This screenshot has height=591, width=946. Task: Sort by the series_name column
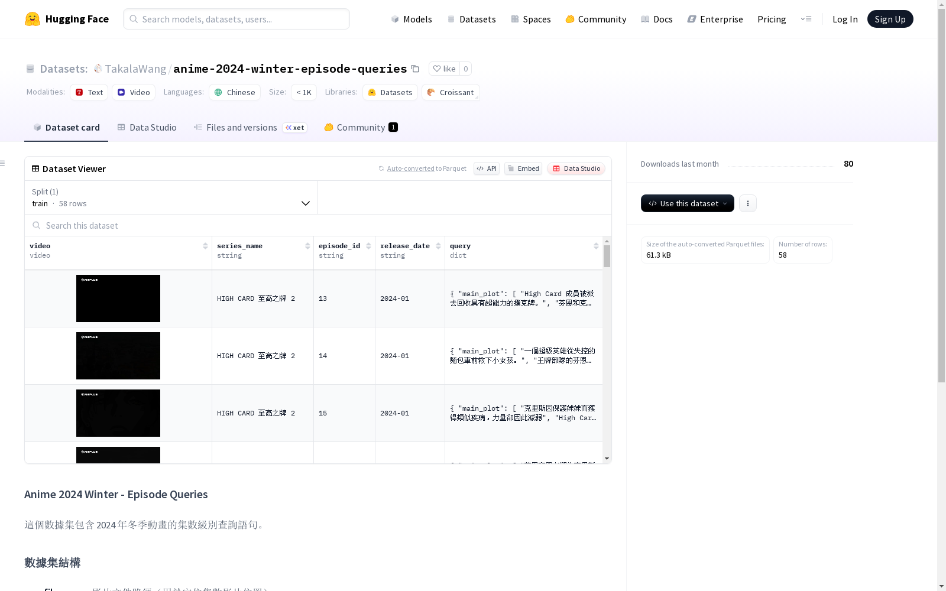[x=307, y=246]
